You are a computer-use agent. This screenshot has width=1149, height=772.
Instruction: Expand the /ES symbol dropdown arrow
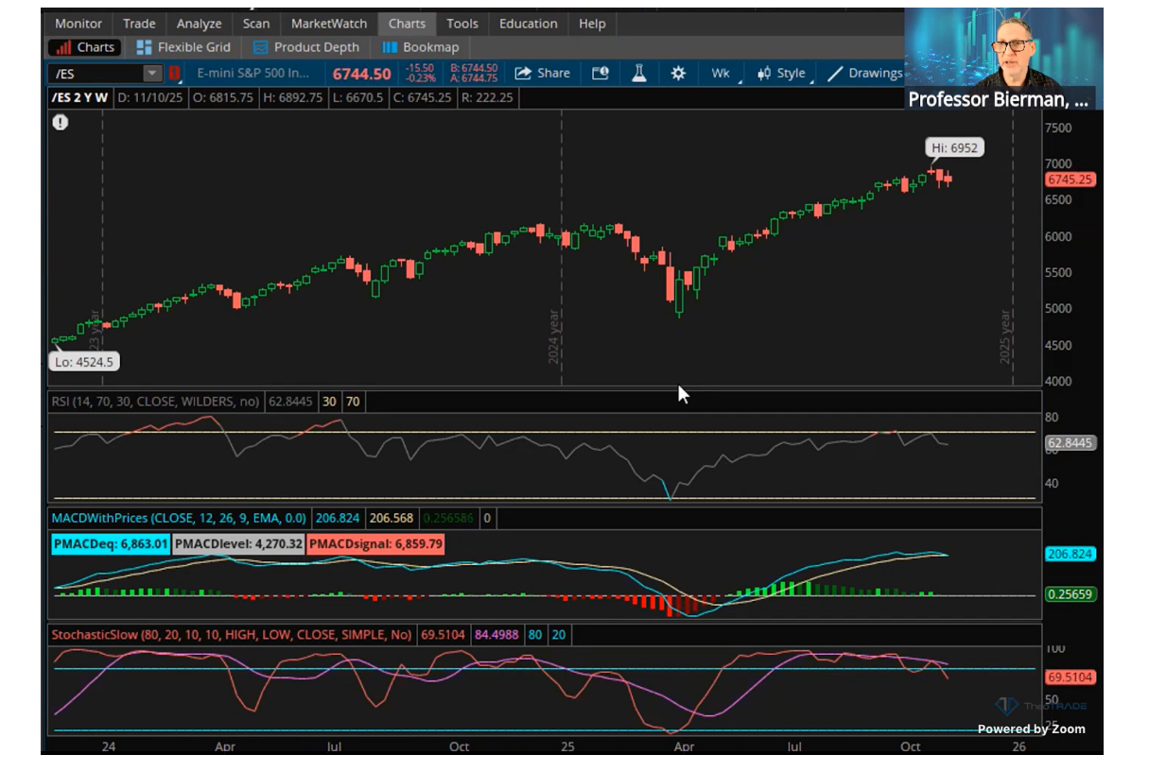coord(152,74)
